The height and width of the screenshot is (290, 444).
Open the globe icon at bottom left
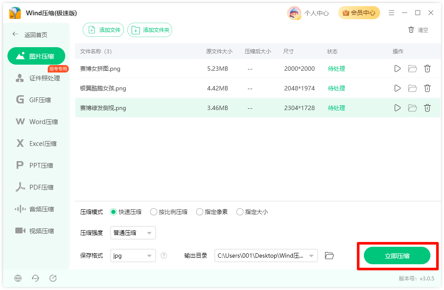click(x=18, y=278)
